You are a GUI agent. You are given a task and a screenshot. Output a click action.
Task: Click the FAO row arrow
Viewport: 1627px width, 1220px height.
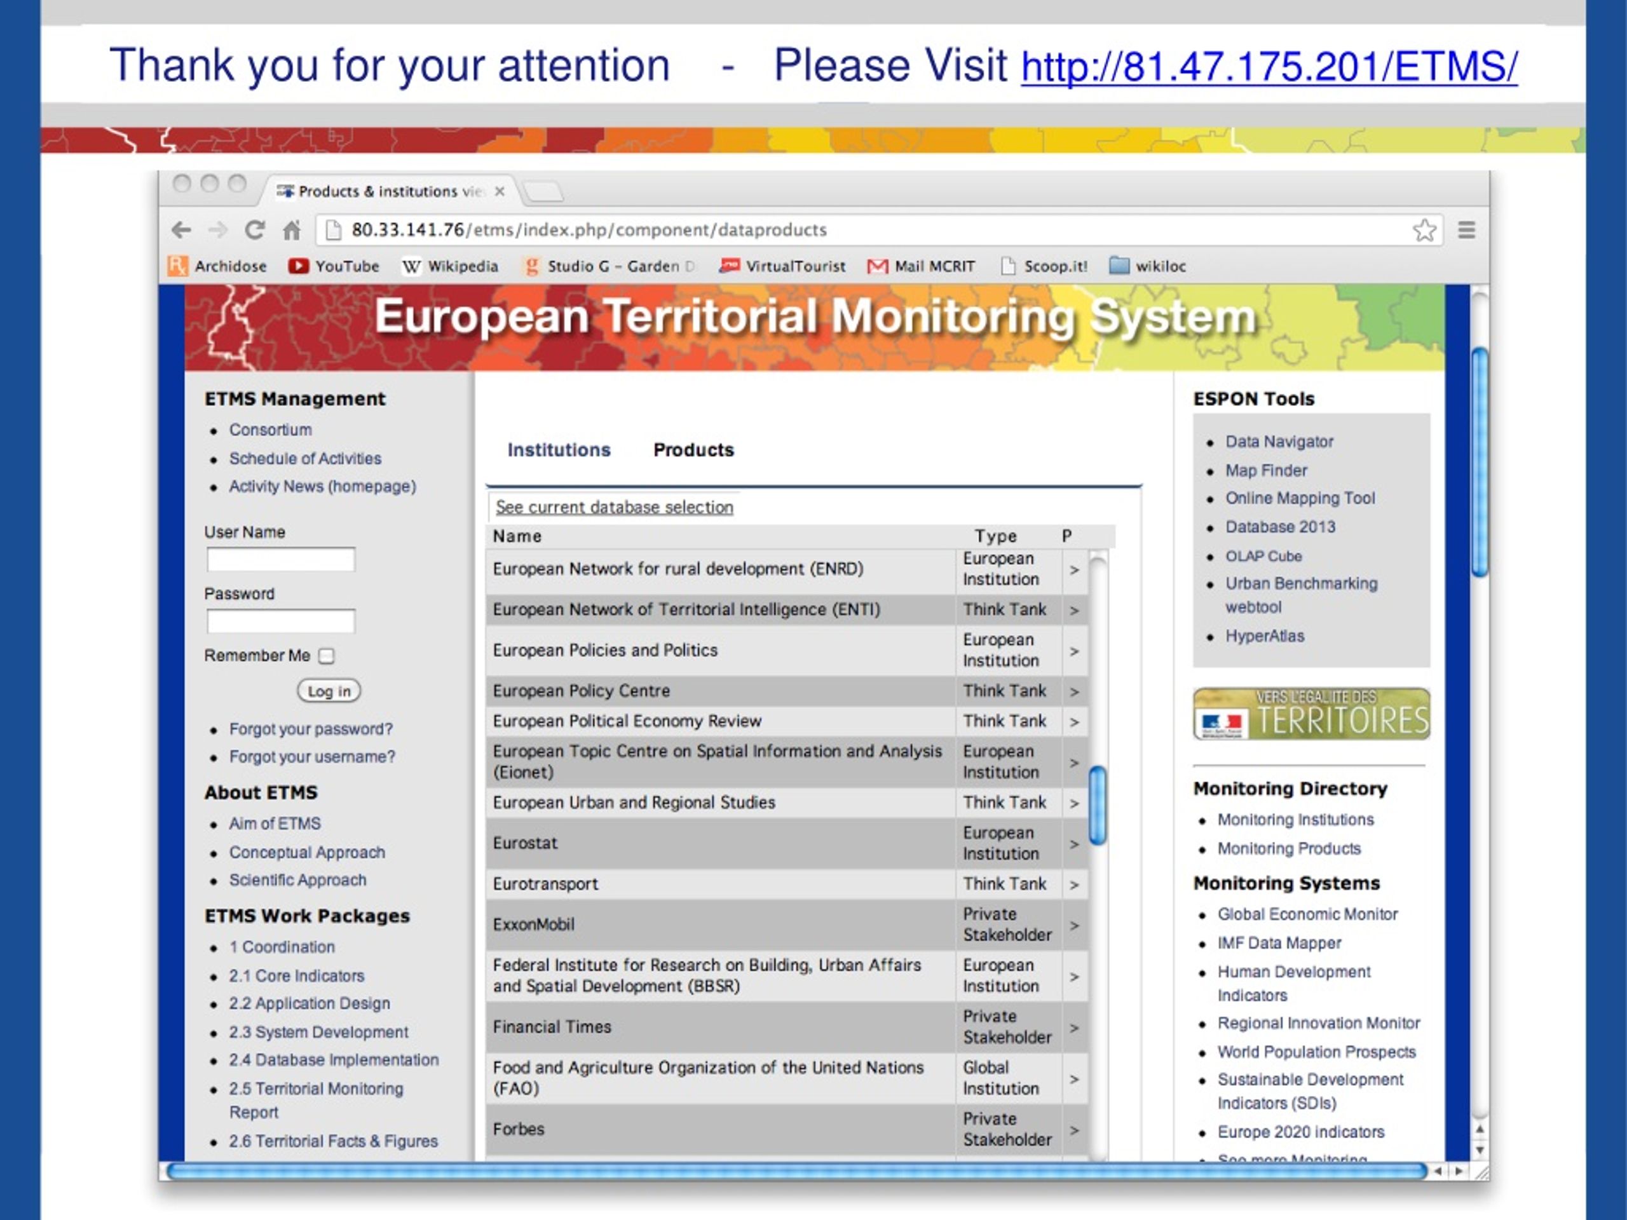pos(1075,1079)
